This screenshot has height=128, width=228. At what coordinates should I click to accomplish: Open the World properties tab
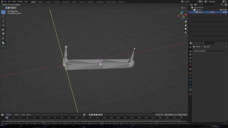point(190,65)
